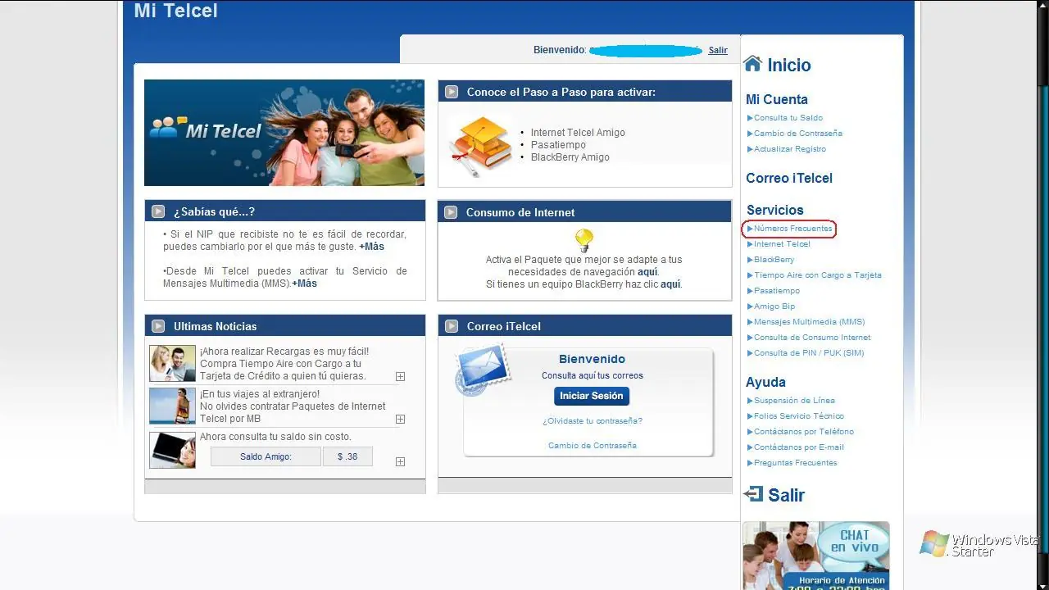This screenshot has height=590, width=1049.
Task: Click the arrow icon in the Consumo de Internet header
Action: [451, 212]
